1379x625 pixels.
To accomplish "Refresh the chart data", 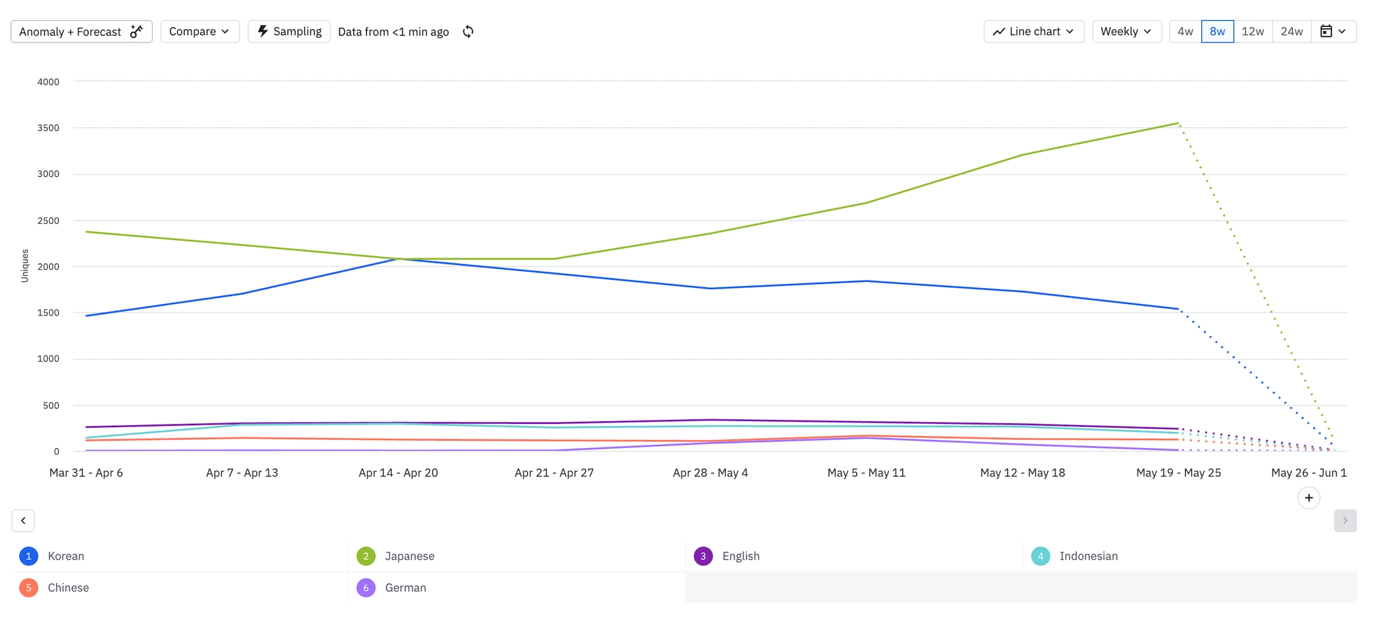I will point(468,32).
